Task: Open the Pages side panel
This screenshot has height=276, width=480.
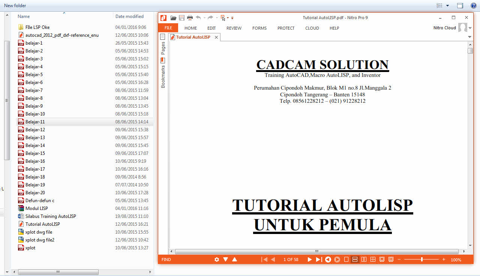Action: pyautogui.click(x=163, y=48)
